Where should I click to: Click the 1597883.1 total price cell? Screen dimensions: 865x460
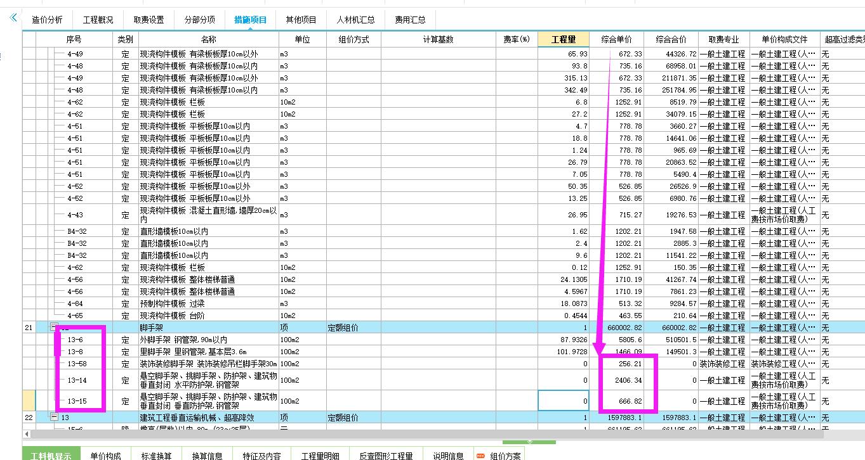click(671, 418)
